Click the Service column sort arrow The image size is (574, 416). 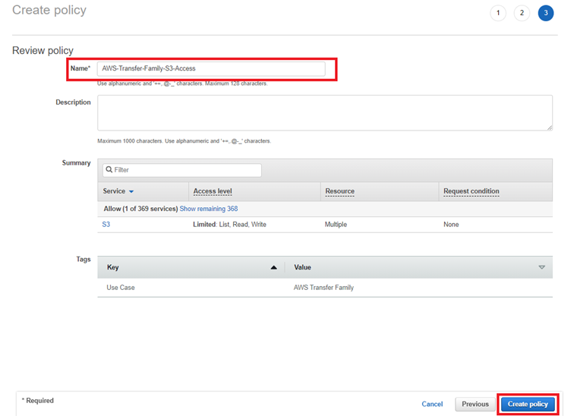131,192
